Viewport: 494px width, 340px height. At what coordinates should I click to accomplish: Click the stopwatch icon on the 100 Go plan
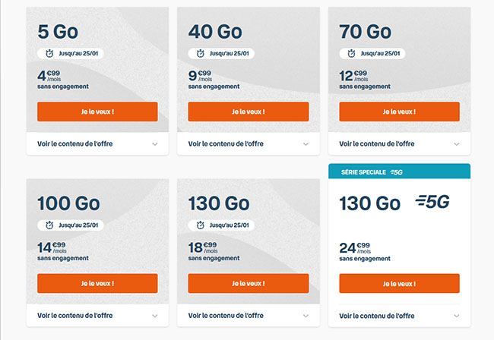click(49, 225)
